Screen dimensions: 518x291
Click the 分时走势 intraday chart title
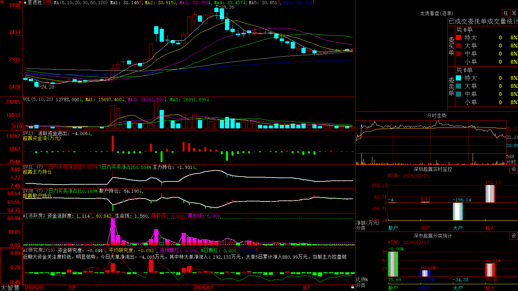436,115
